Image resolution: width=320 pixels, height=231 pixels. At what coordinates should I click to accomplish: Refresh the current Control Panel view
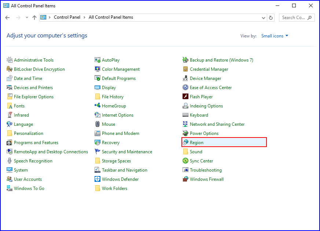click(x=271, y=17)
